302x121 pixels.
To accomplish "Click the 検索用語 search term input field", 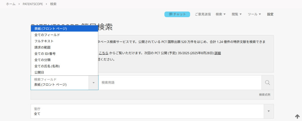I will [x=180, y=83].
